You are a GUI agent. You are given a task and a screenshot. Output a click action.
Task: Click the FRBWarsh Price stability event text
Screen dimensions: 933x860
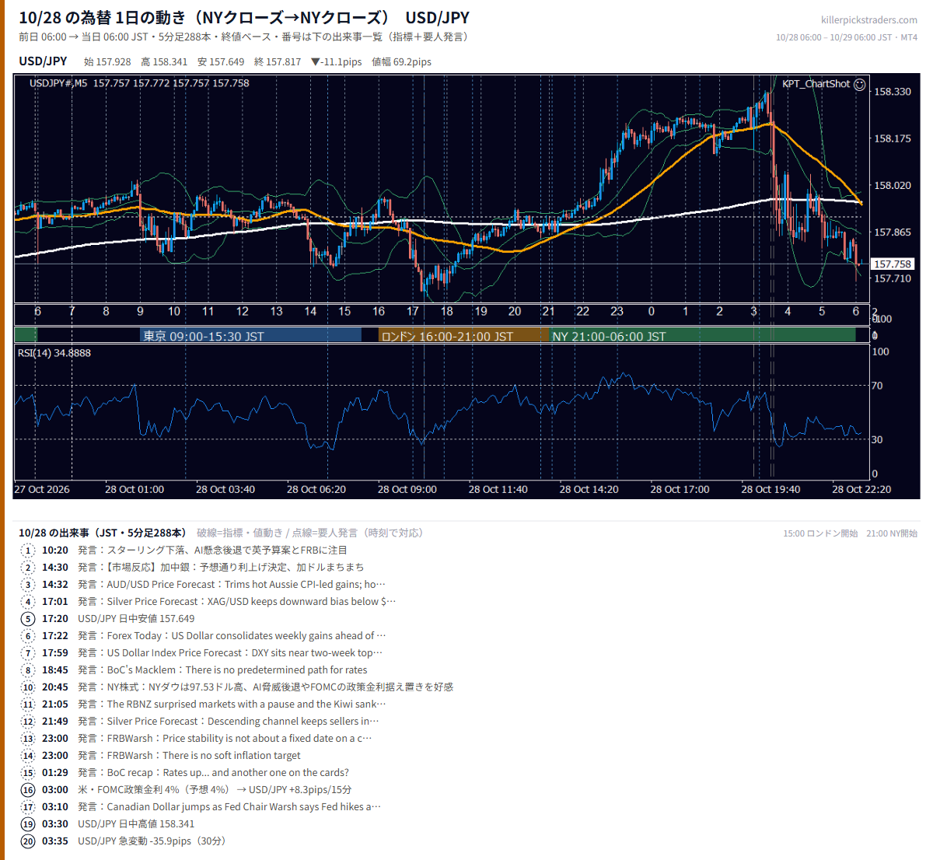click(x=225, y=739)
